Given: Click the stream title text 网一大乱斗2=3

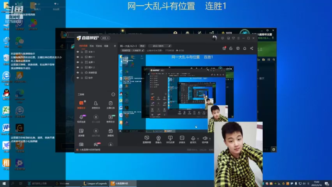Looking at the screenshot, I should (x=128, y=46).
